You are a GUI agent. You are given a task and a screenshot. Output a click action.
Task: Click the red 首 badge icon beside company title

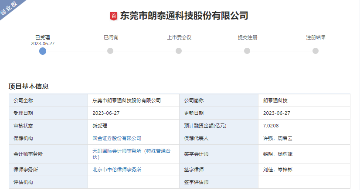(x=114, y=16)
